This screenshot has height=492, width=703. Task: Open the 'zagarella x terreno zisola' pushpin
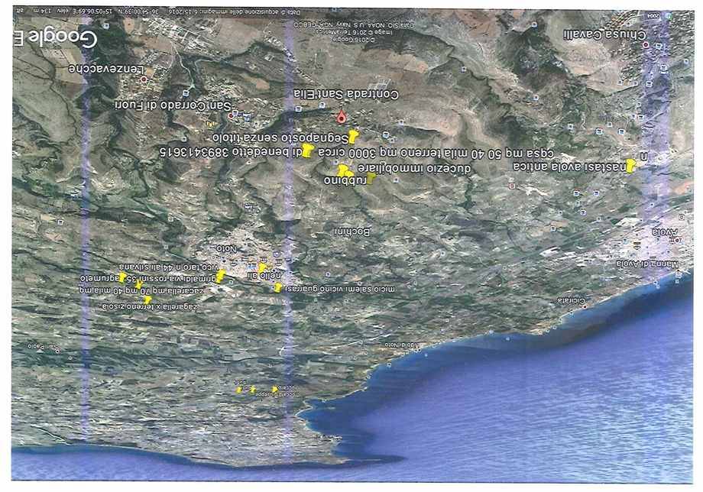point(147,301)
